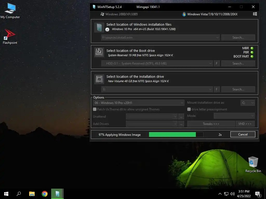Click Search for Boot drive
This screenshot has height=199, width=266.
pos(238,63)
